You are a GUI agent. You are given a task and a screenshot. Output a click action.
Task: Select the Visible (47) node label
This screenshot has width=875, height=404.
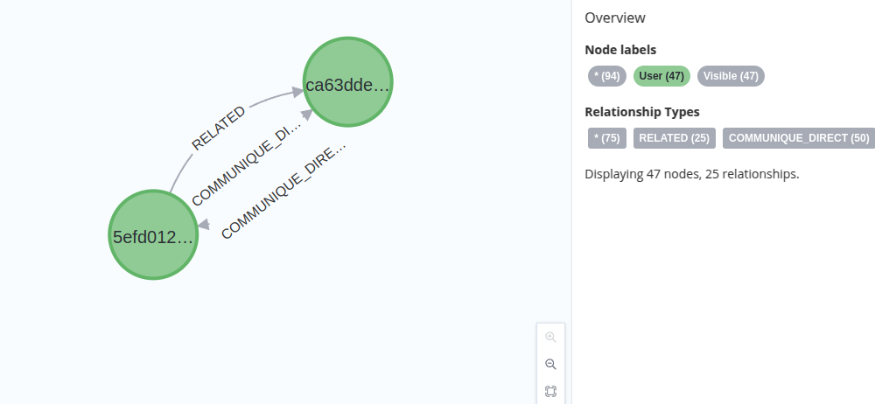pyautogui.click(x=731, y=76)
